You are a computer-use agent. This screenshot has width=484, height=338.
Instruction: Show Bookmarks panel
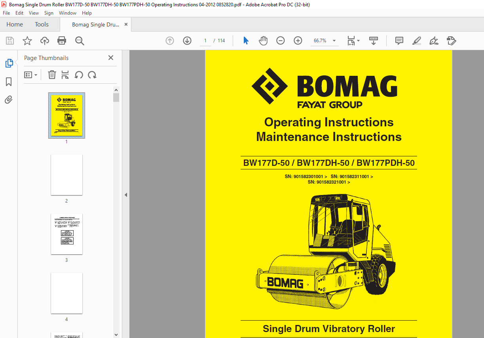(9, 82)
